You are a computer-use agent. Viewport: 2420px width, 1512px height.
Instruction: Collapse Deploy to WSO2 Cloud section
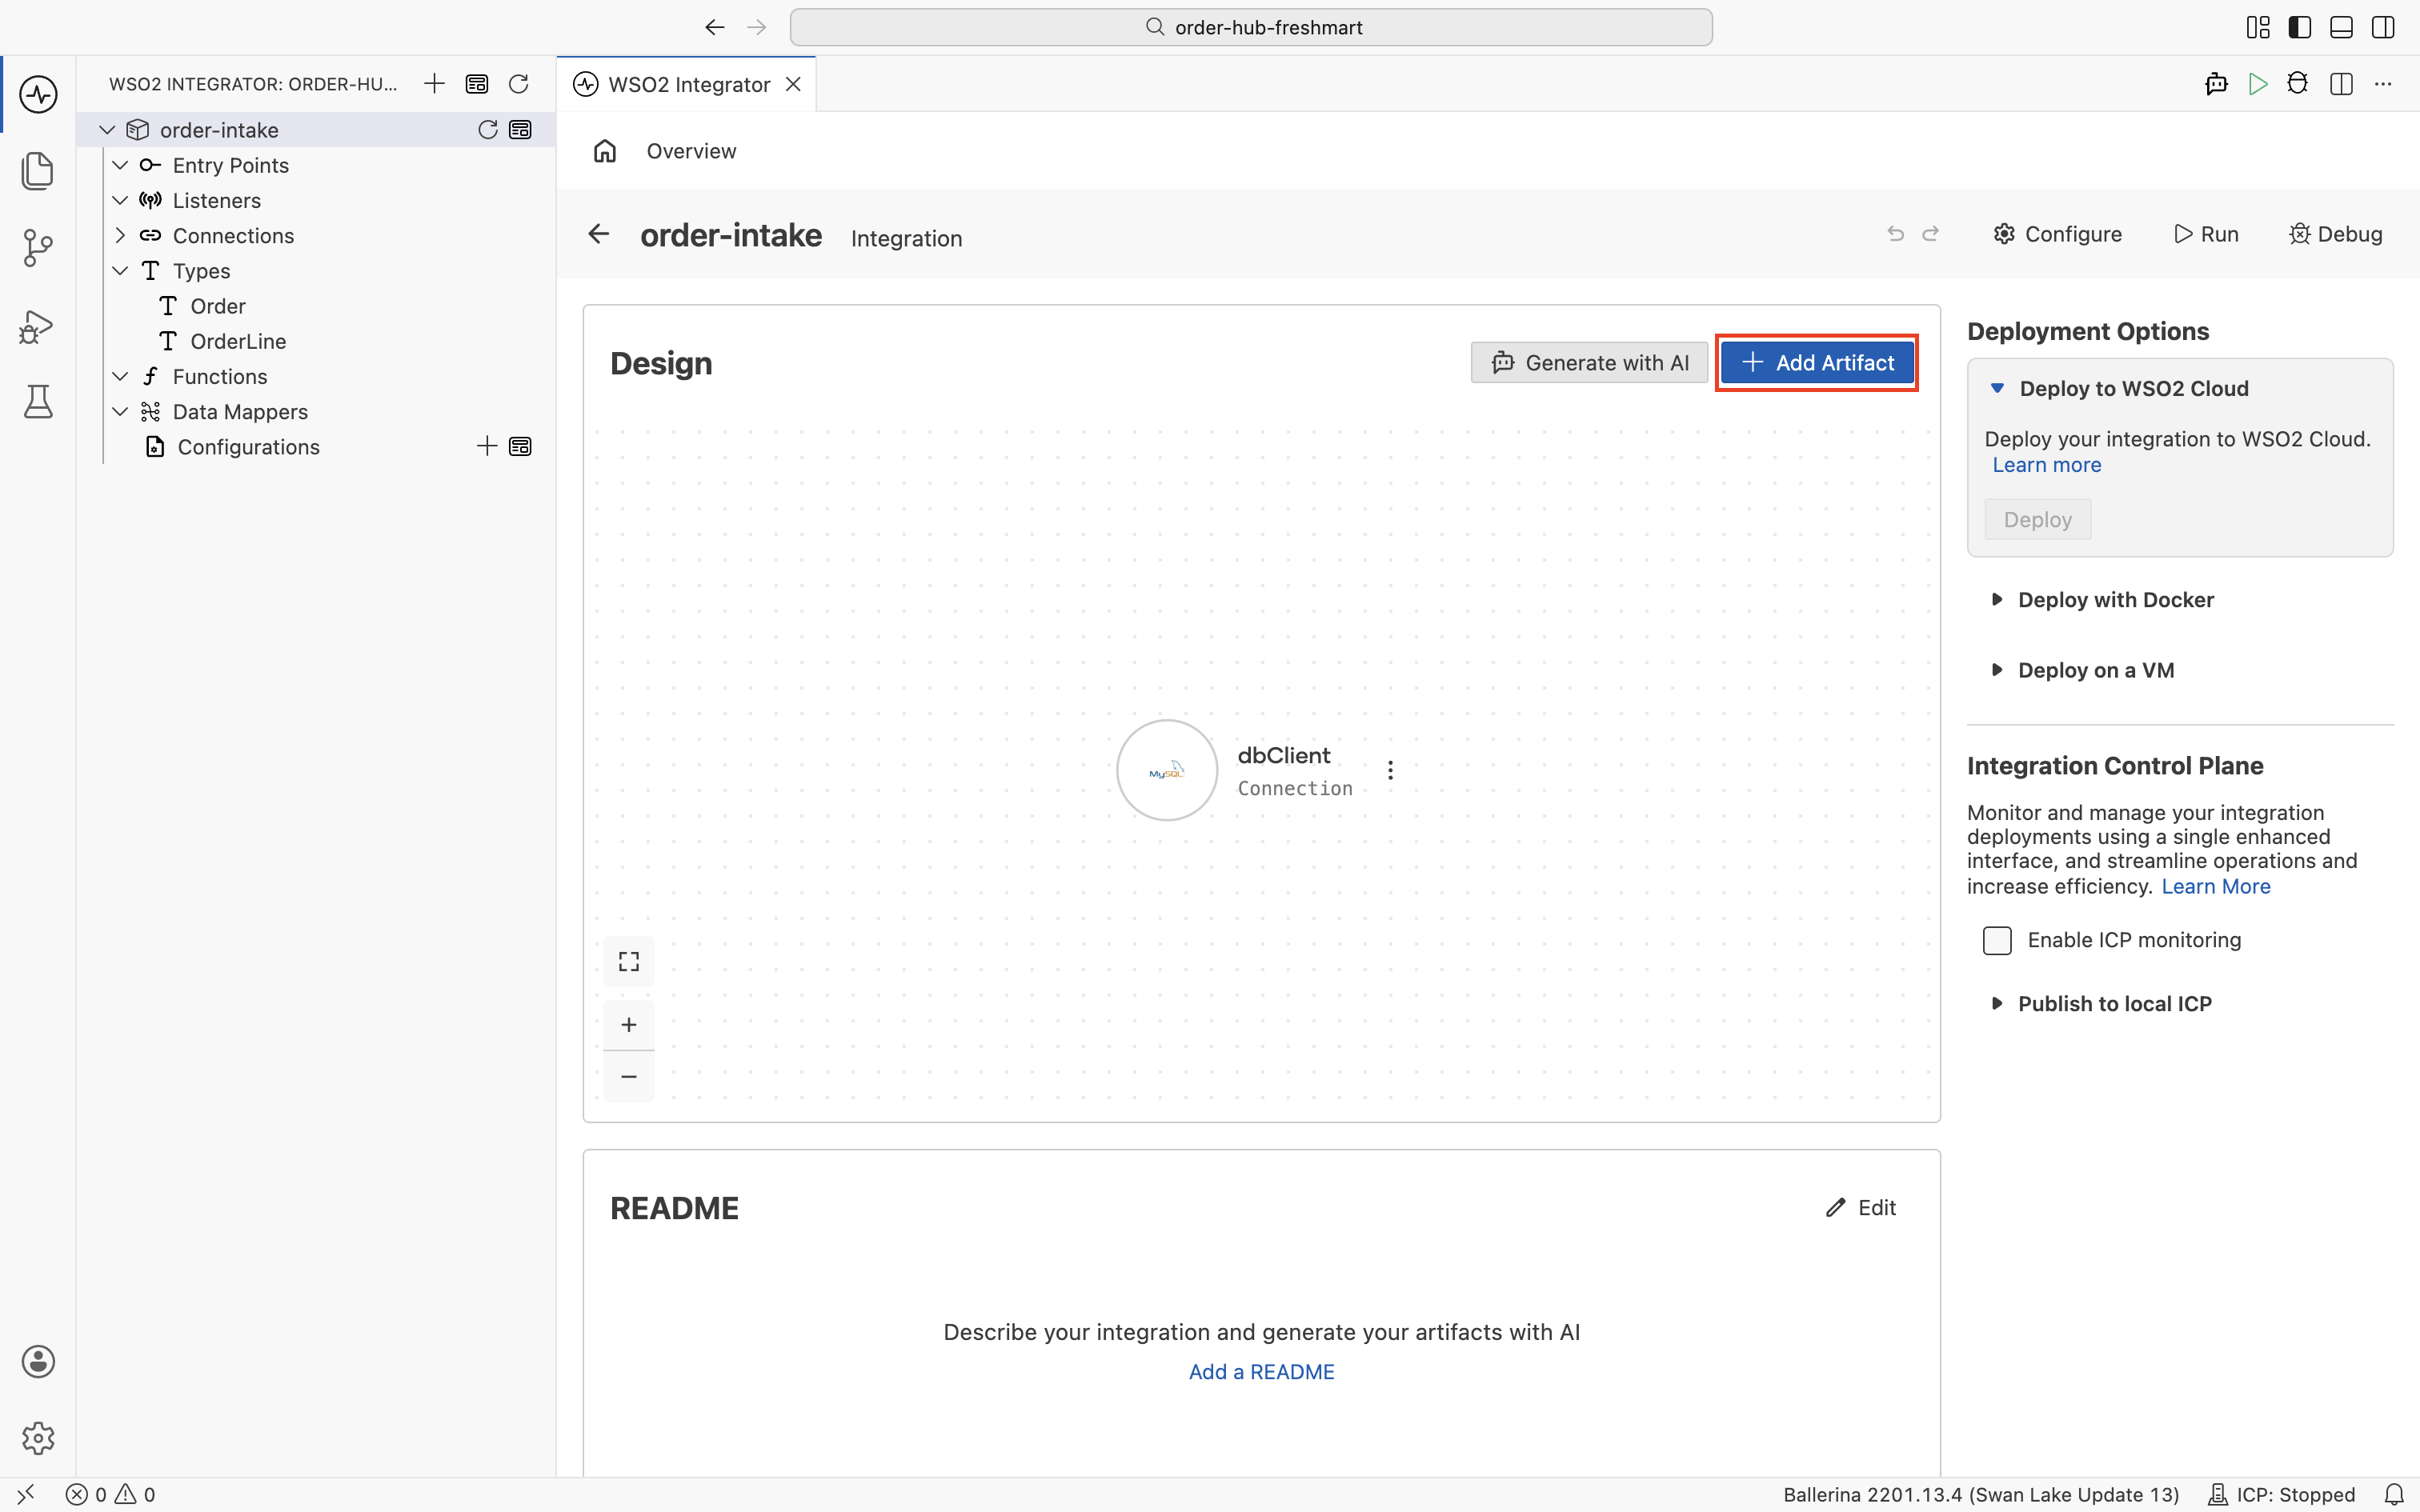(1997, 388)
